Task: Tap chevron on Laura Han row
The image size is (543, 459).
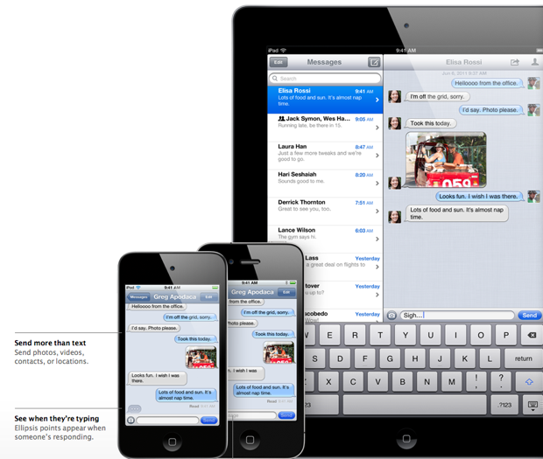Action: (x=377, y=156)
